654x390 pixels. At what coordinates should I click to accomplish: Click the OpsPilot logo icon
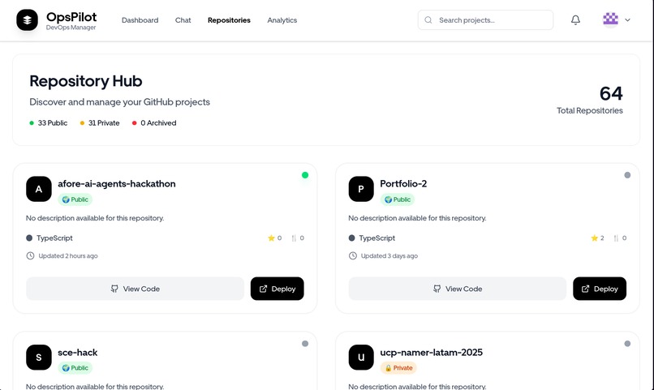coord(27,20)
